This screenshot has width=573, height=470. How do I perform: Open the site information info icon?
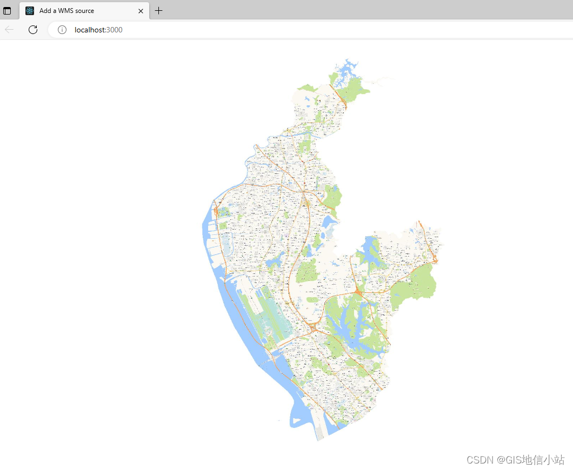coord(61,30)
